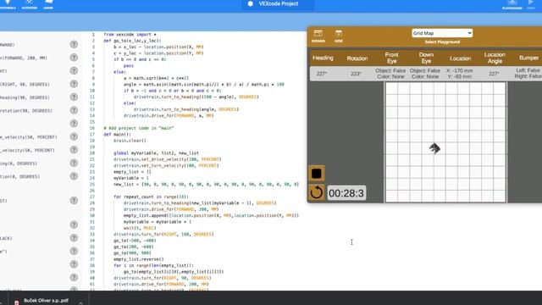
Task: Click the brain.clear() code line
Action: tap(130, 141)
